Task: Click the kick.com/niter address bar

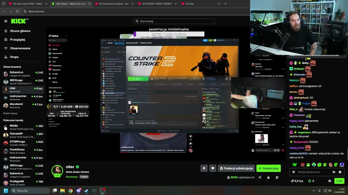Action: (x=136, y=11)
